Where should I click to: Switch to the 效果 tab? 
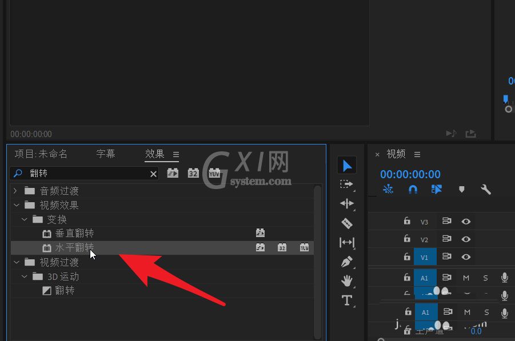coord(155,154)
